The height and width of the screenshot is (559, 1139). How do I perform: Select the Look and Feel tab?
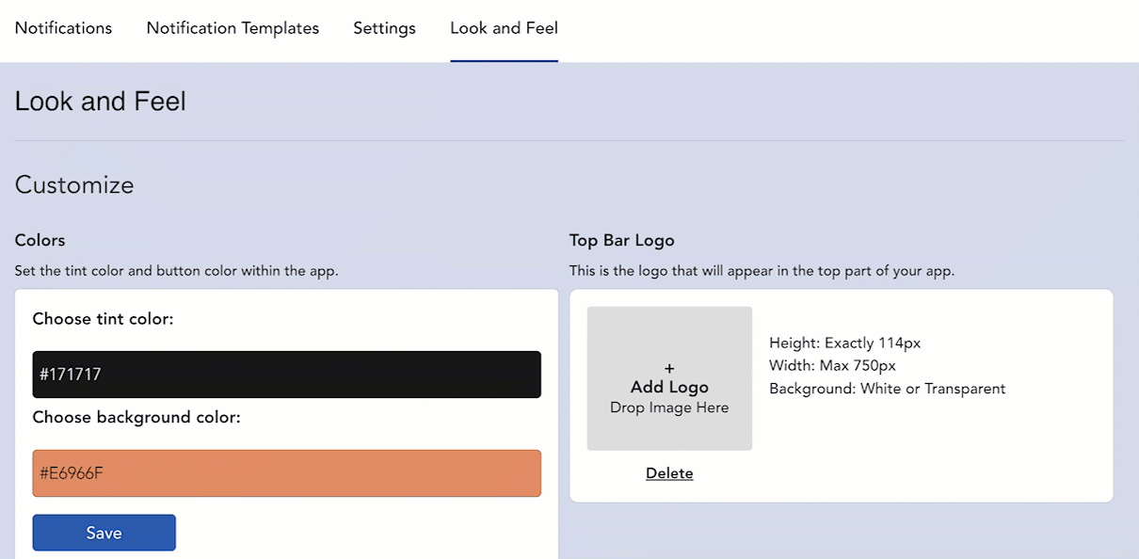[x=504, y=28]
